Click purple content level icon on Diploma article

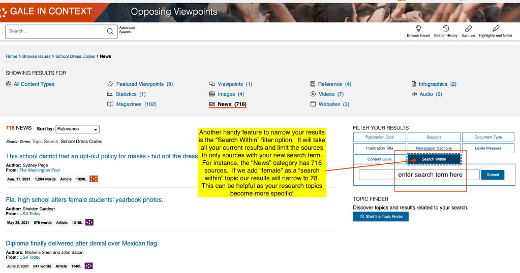pyautogui.click(x=89, y=266)
